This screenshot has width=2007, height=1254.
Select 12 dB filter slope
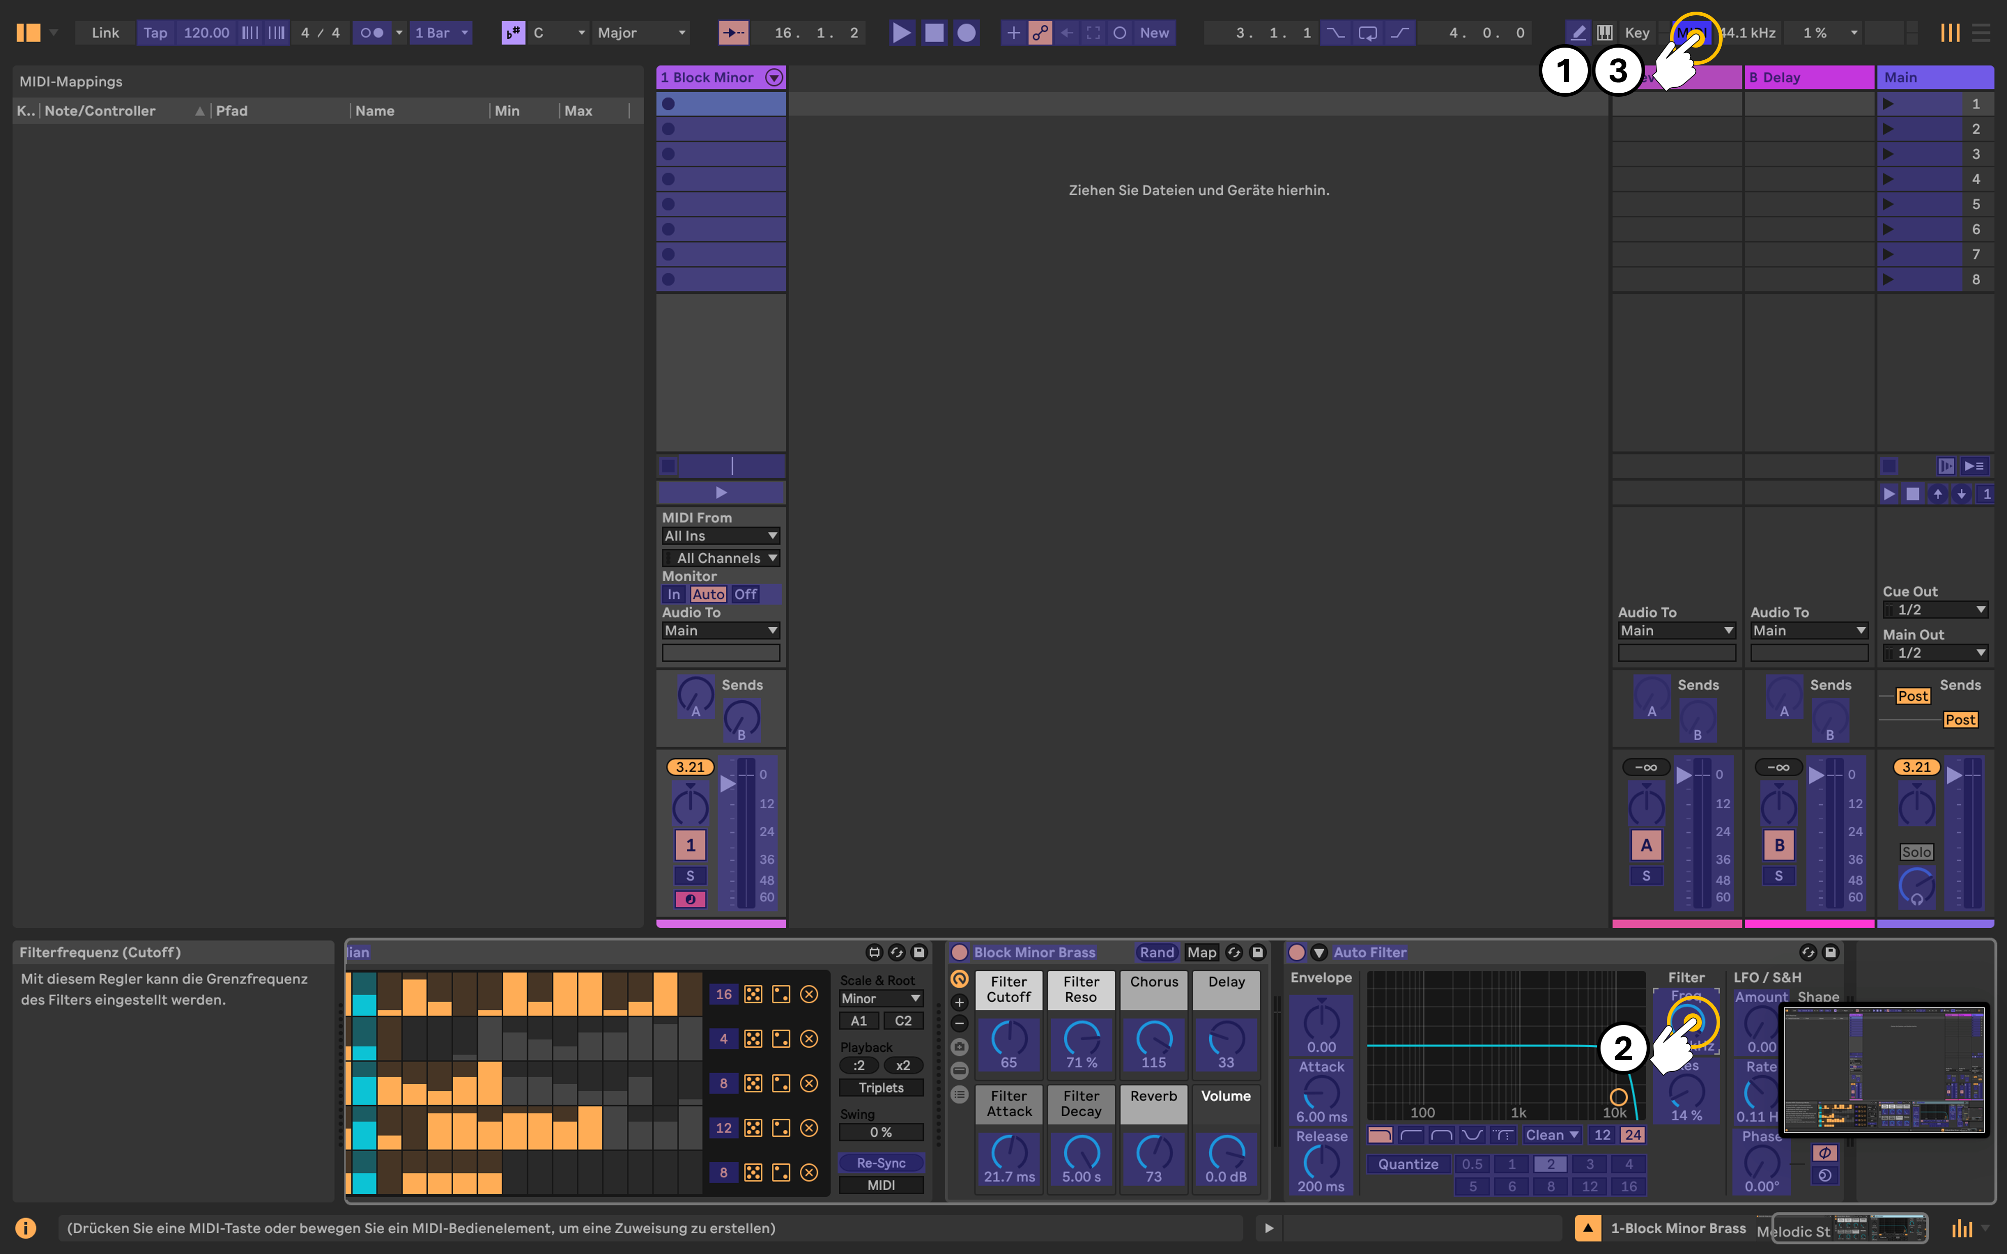point(1602,1134)
